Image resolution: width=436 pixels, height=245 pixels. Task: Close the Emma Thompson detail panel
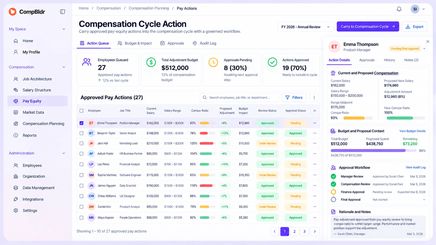pos(428,42)
